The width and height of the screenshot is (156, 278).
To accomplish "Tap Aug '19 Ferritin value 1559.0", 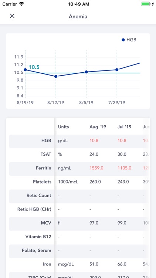I will (x=96, y=168).
